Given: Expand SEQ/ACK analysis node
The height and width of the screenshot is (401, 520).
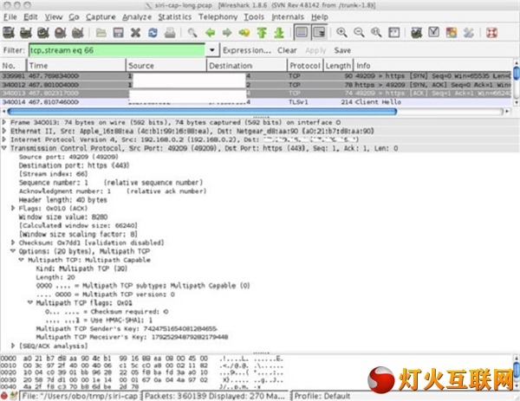Looking at the screenshot, I should 13,346.
